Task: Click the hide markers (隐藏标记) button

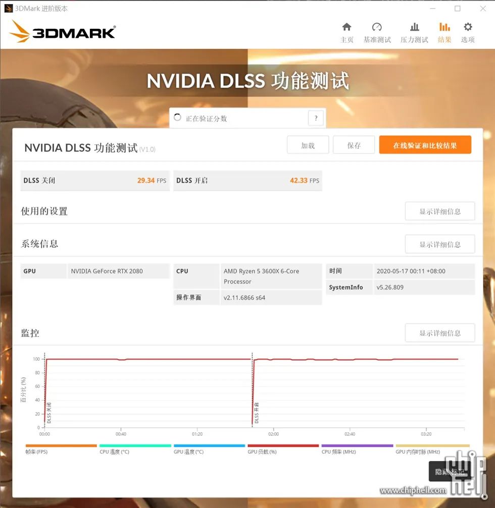Action: tap(450, 472)
